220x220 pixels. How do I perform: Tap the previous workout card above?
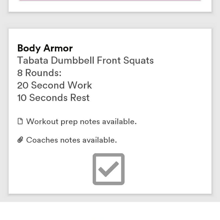click(110, 6)
